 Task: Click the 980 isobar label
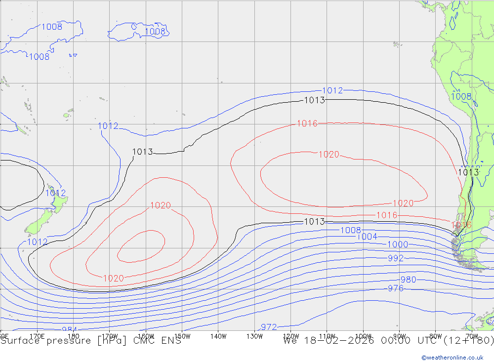(409, 280)
